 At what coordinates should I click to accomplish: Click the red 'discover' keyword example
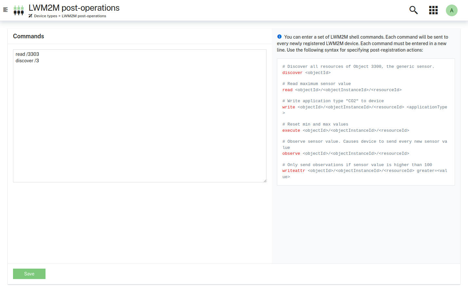coord(292,73)
